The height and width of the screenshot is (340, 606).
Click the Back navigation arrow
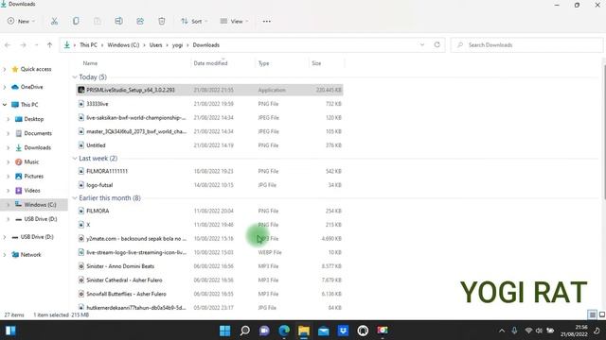8,45
